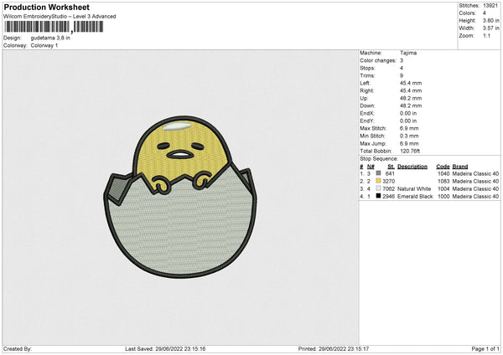
Task: Click the Brand column header
Action: point(462,166)
